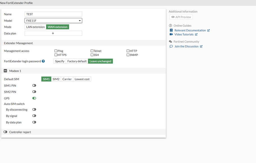Open the Model dropdown showing FXE11F
The width and height of the screenshot is (256, 163).
(x=53, y=21)
